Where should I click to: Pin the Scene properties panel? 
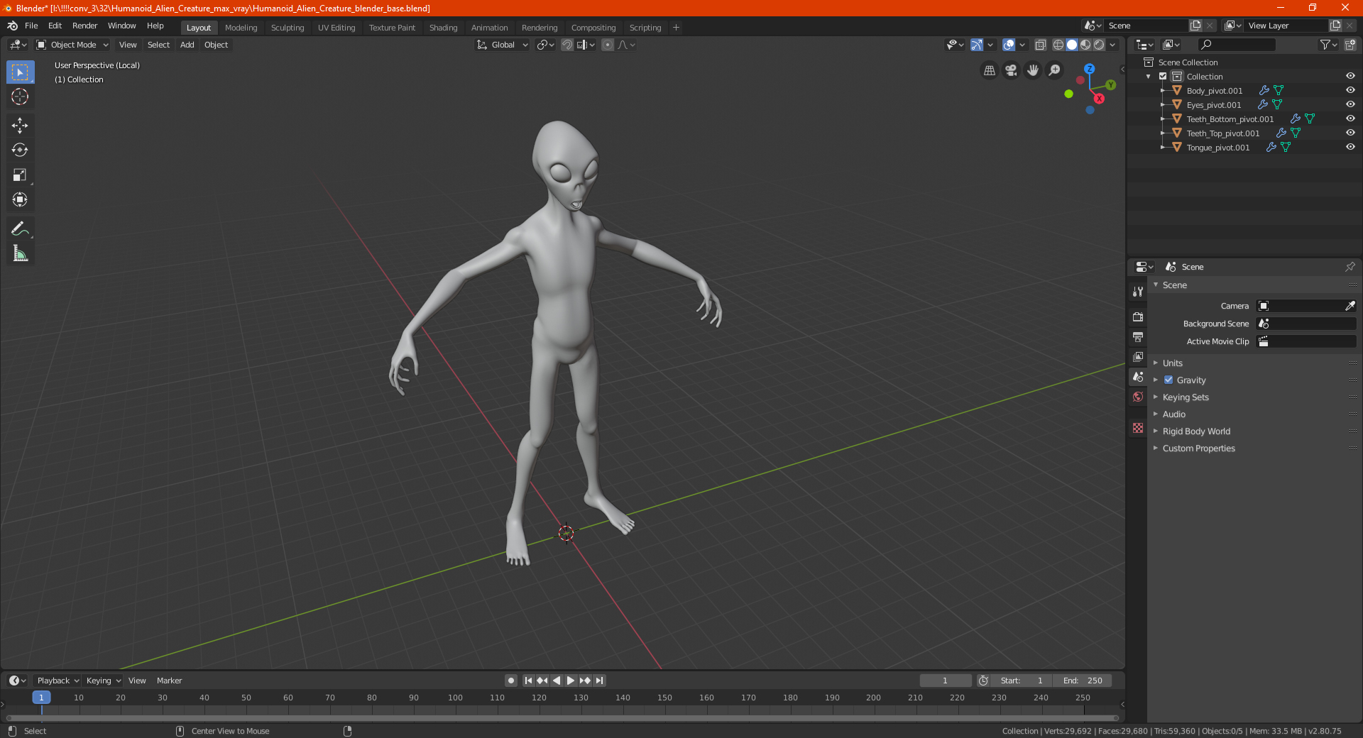[x=1350, y=267]
